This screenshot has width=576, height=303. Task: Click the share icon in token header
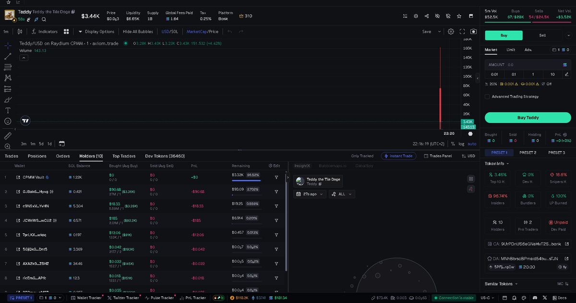tap(427, 16)
